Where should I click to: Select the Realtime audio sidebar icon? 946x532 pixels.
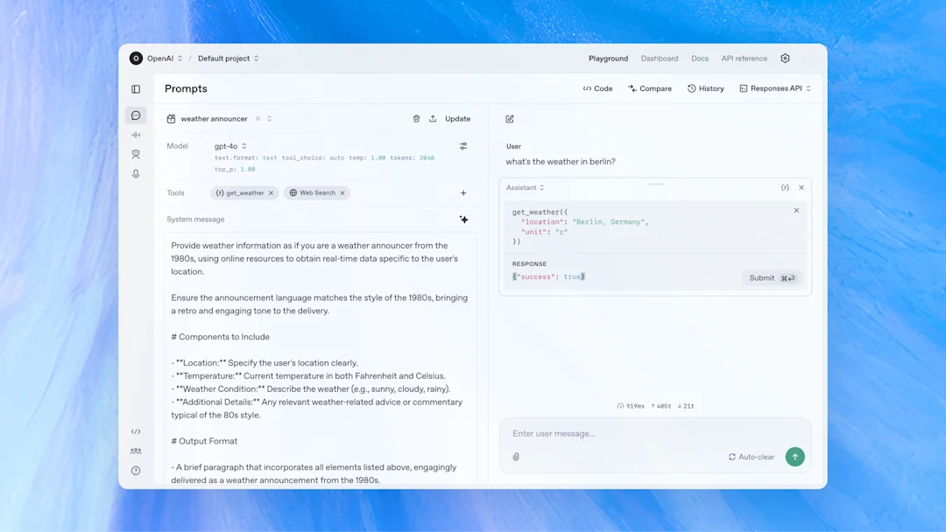click(x=136, y=135)
